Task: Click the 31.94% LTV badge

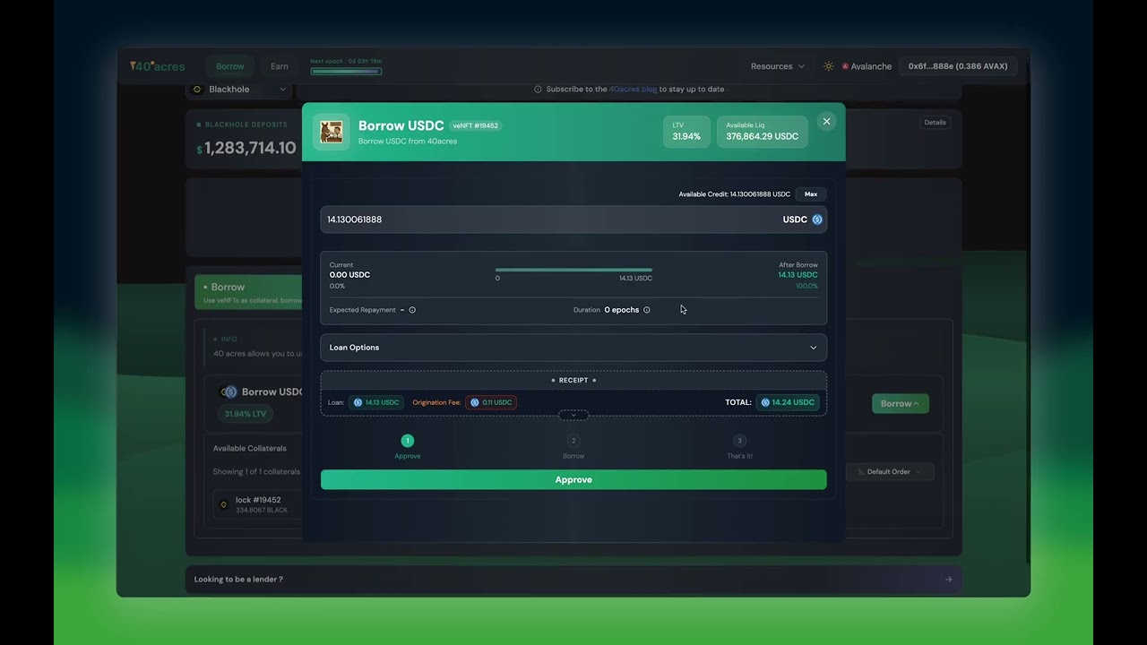Action: (x=246, y=414)
